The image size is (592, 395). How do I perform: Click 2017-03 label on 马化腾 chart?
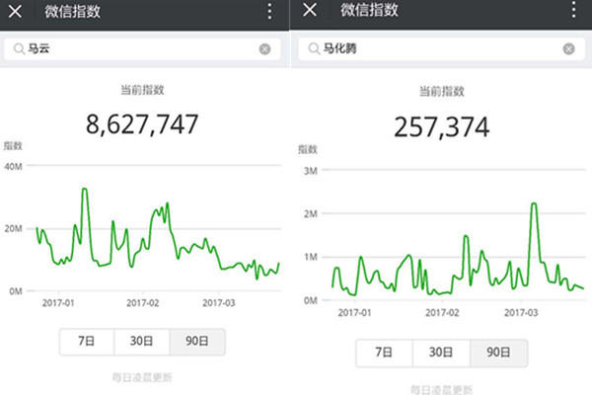pos(521,313)
